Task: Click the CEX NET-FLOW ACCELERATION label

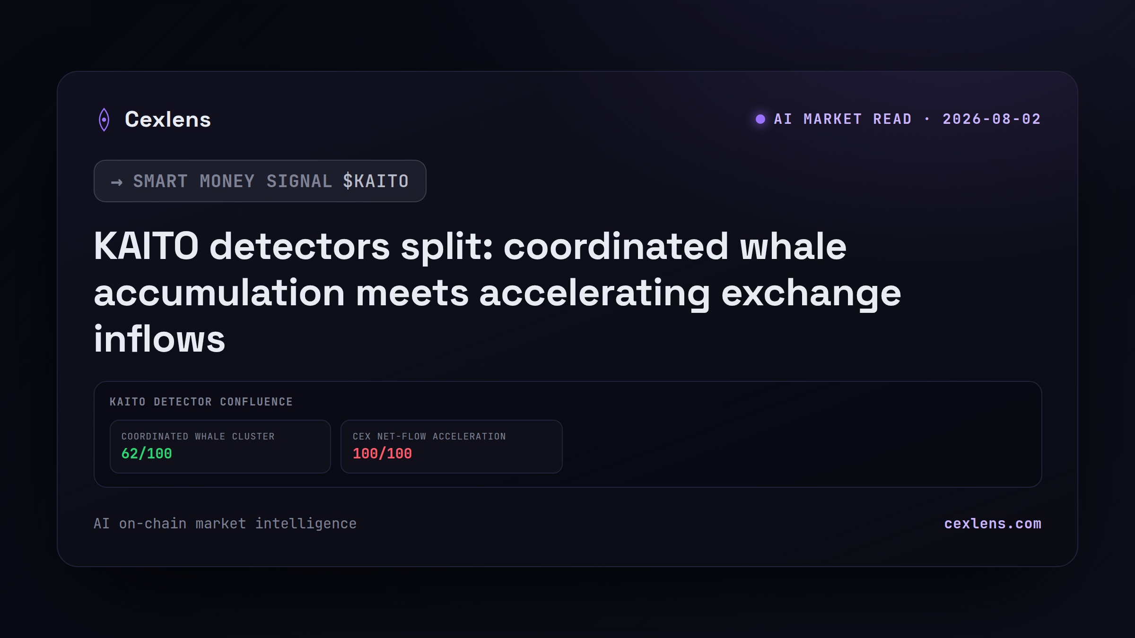Action: click(429, 436)
